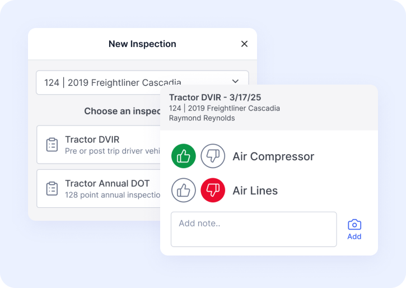Click the Pre or post trip description text

pos(112,151)
